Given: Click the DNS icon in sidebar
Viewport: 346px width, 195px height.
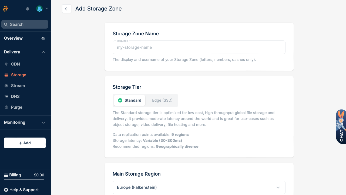Looking at the screenshot, I should click(x=6, y=97).
